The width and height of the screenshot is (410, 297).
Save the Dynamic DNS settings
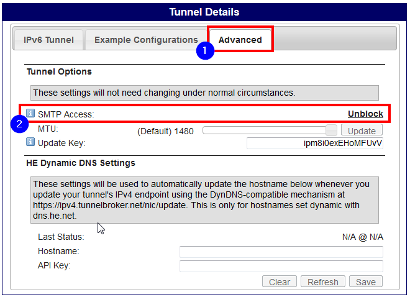(x=365, y=281)
